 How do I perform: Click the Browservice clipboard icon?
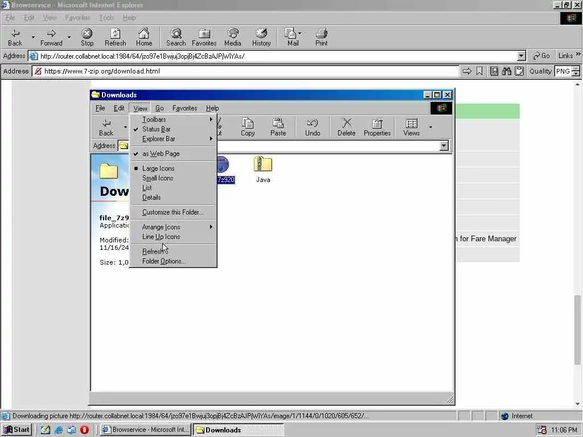(519, 71)
